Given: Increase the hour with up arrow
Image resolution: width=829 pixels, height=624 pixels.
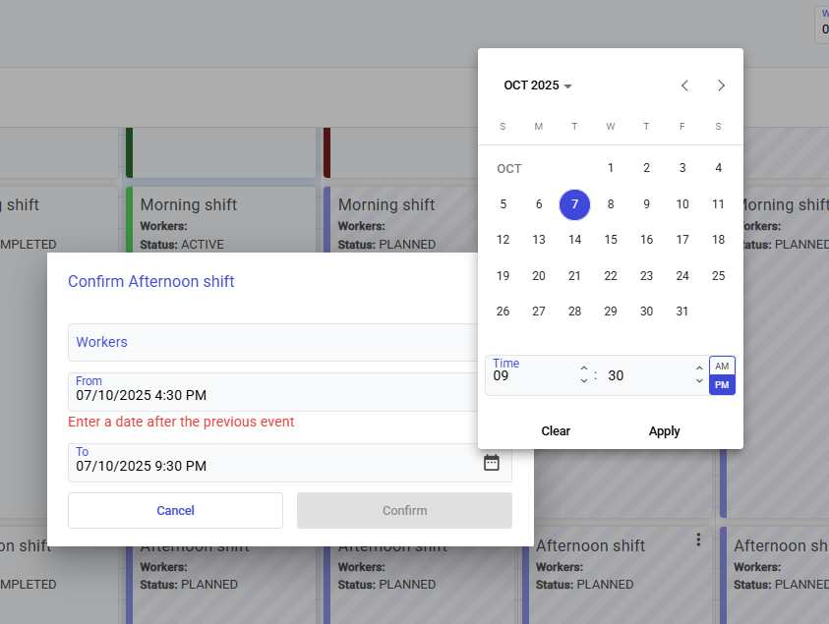Looking at the screenshot, I should (x=584, y=369).
